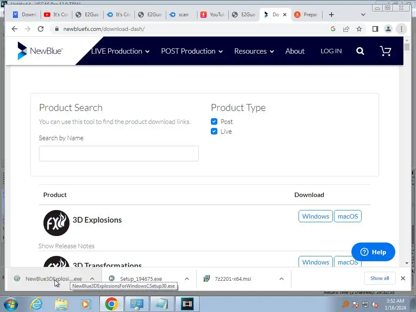Screen dimensions: 416x312
Task: Open the NewBlue3DExplosi exe downloaded file
Action: pyautogui.click(x=54, y=279)
